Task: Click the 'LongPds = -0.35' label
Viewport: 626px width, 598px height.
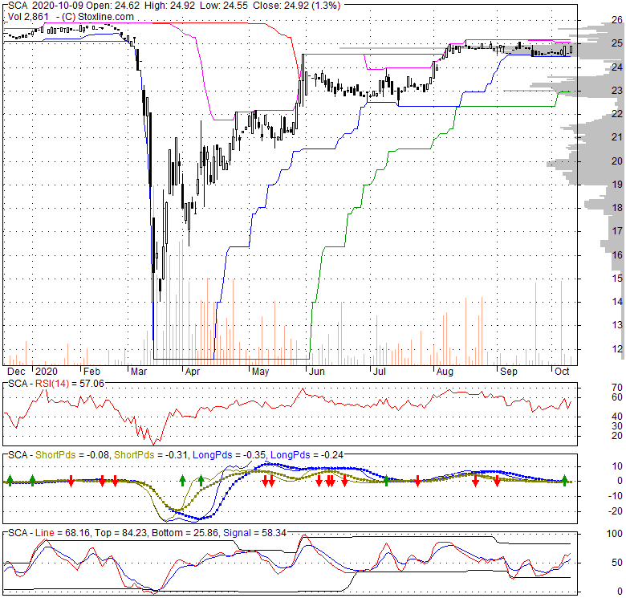Action: [230, 455]
